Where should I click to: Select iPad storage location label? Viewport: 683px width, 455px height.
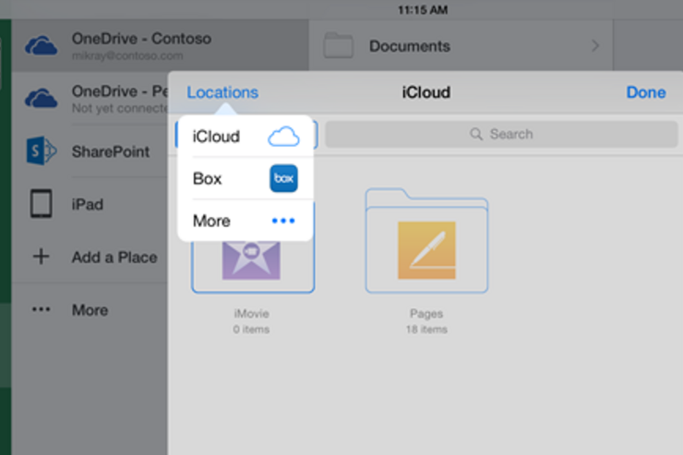pos(88,204)
